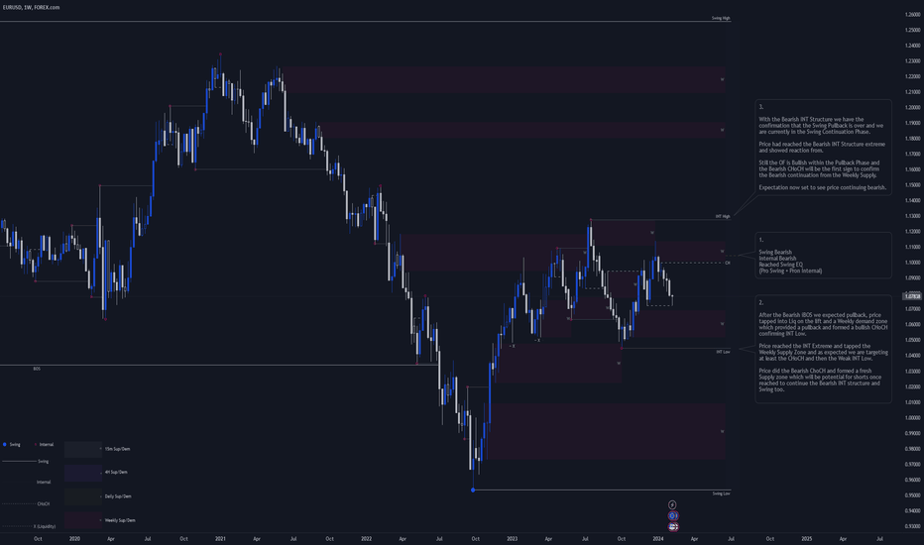Click the 4H Sup/Dem legend swatch

(82, 473)
